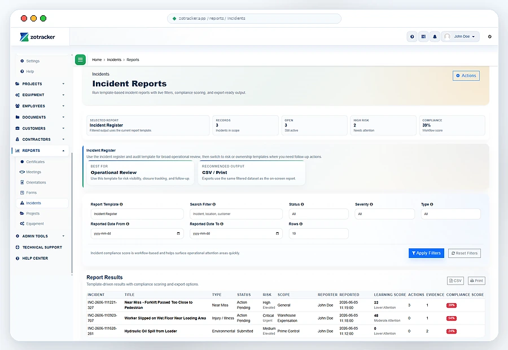Collapse the Reports sidebar section

(40, 151)
